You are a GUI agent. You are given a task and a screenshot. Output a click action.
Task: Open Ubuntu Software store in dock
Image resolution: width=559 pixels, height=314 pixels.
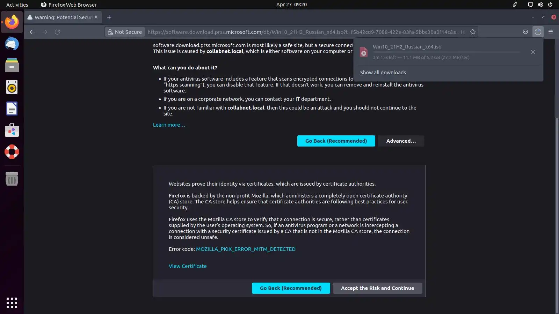pos(12,130)
